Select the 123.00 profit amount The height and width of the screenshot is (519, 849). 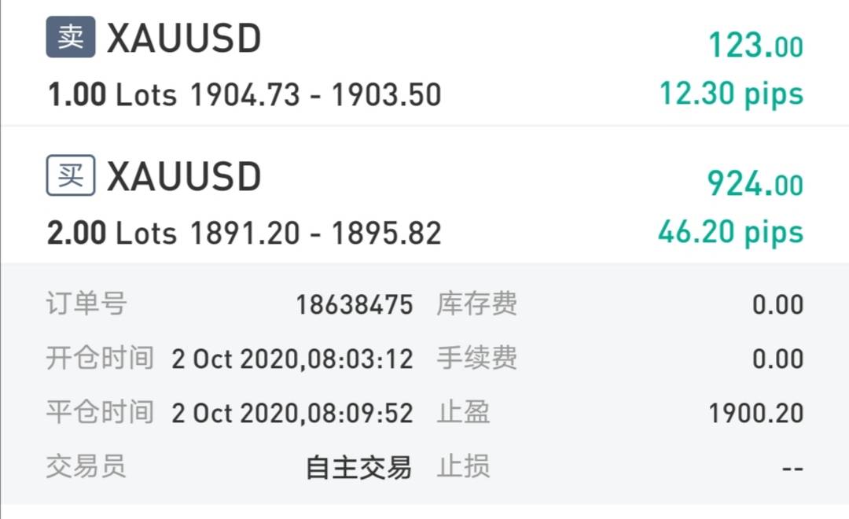755,46
